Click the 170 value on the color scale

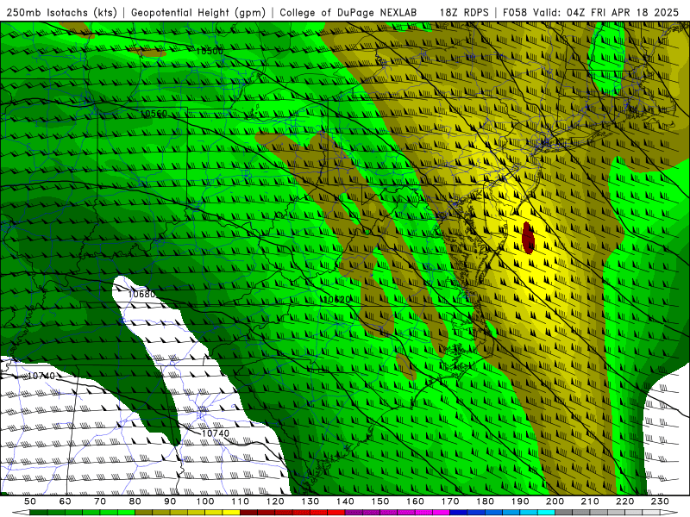pyautogui.click(x=450, y=501)
